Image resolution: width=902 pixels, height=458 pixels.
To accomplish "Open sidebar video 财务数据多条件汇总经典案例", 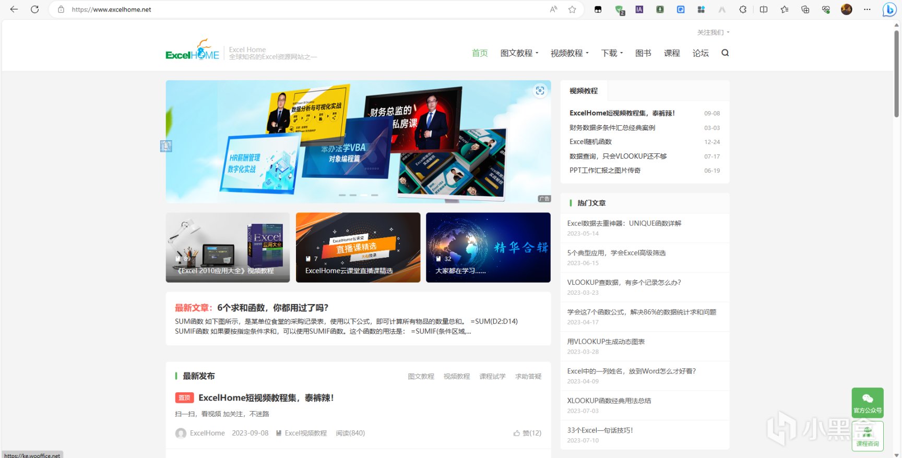I will tap(612, 128).
